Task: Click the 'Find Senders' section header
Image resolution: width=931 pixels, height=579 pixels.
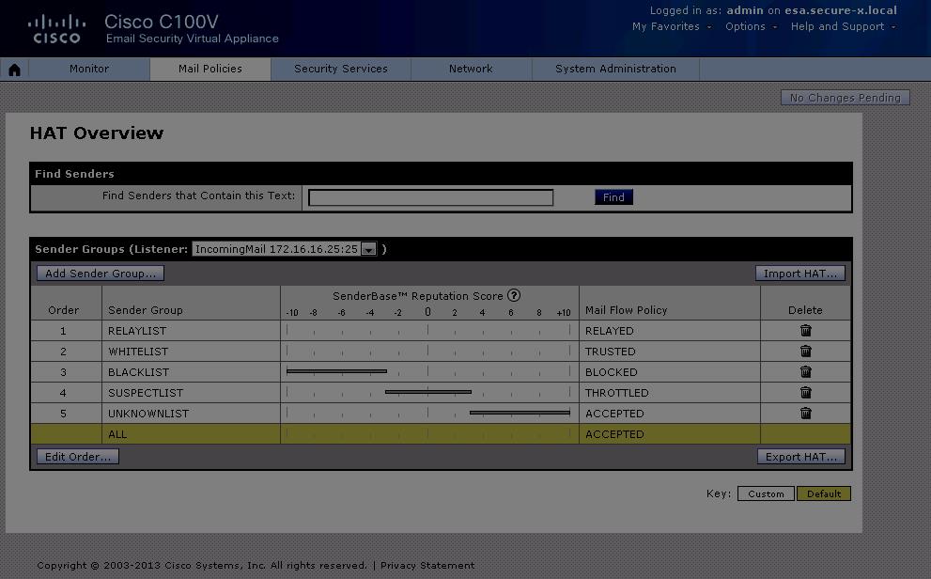Action: 74,174
